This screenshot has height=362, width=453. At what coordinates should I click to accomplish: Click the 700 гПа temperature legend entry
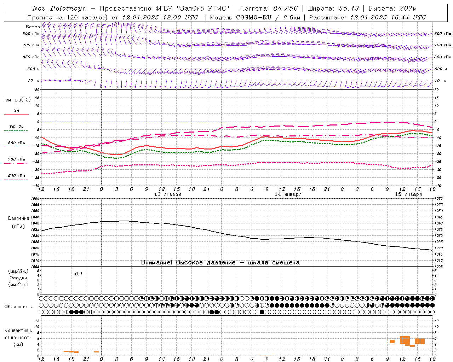tap(16, 159)
